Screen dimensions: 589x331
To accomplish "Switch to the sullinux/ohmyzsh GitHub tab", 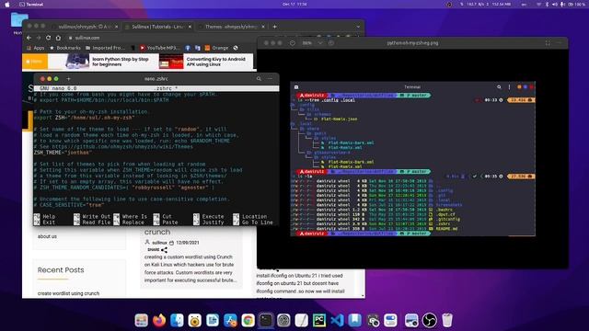I will [x=85, y=27].
